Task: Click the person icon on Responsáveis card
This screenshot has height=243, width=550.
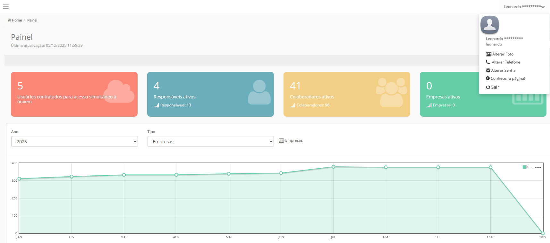Action: (259, 92)
